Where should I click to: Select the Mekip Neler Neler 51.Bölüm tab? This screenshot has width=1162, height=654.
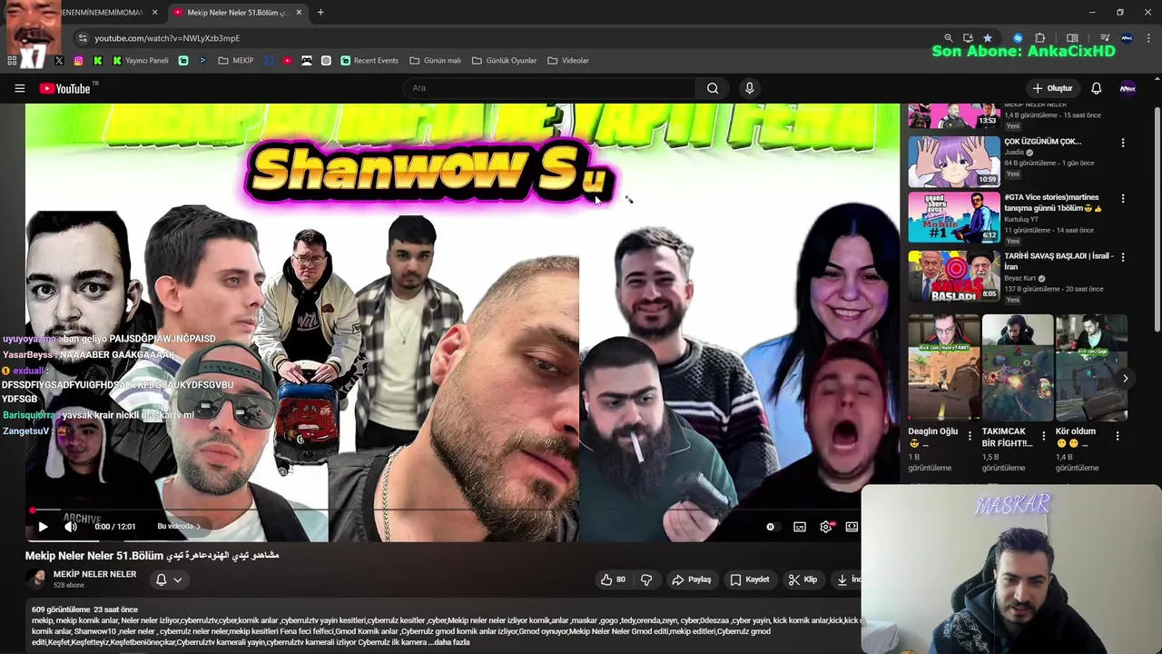[236, 13]
